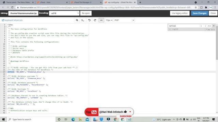This screenshot has height=122, width=218.
Task: Switch to Use legacy editor
Action: point(180,13)
